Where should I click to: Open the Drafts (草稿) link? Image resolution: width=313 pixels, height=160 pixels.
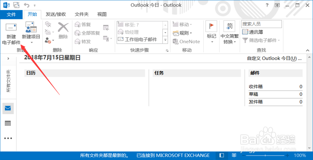253,94
